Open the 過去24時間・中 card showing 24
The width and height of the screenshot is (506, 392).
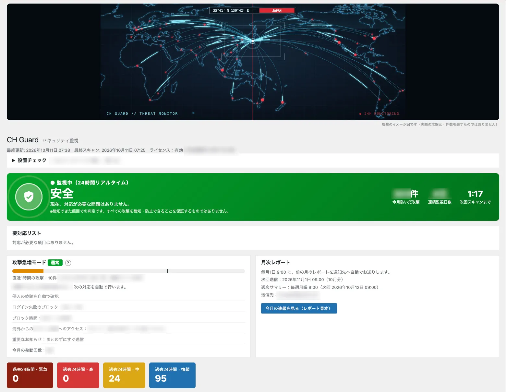tap(124, 375)
